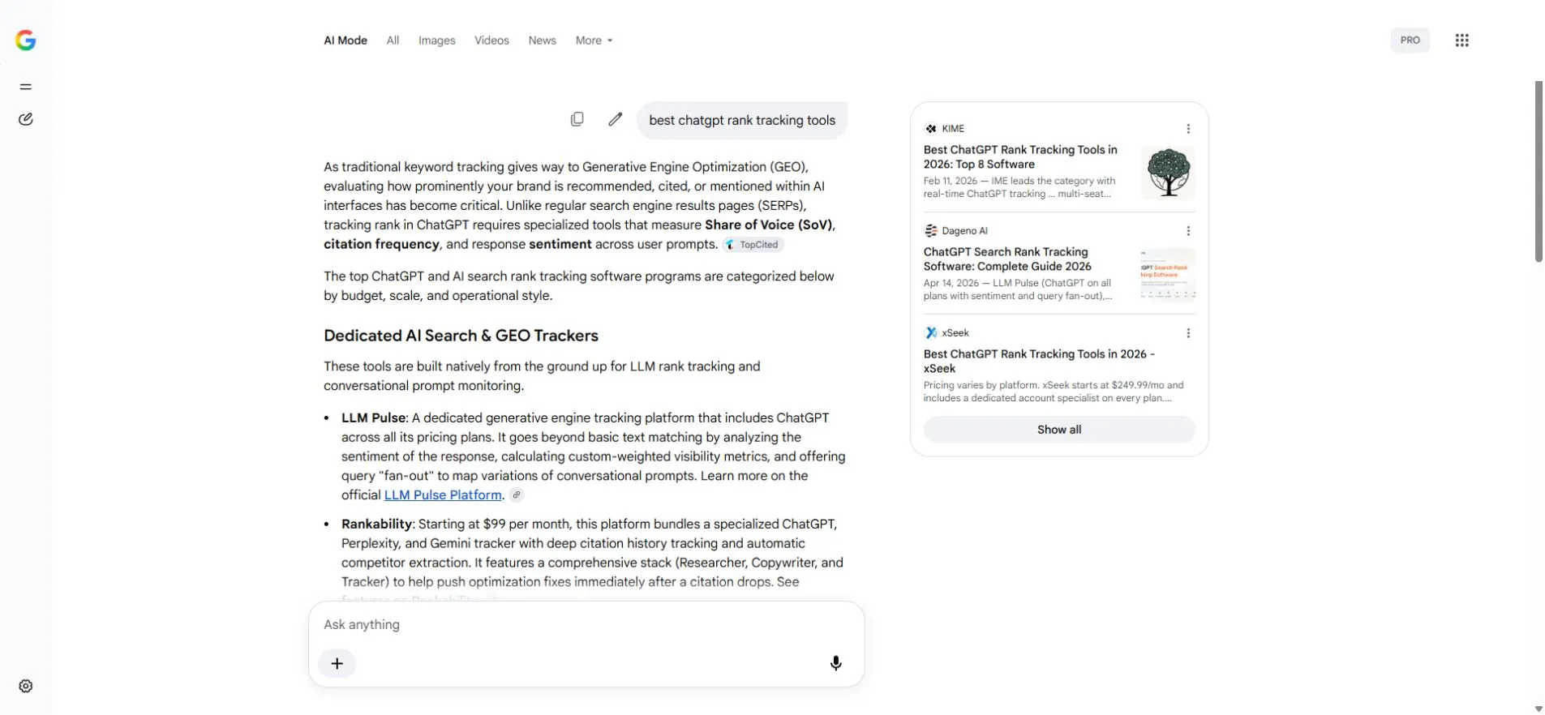Open the ChatGPT Search Rank Tracking Software guide

[x=1008, y=259]
